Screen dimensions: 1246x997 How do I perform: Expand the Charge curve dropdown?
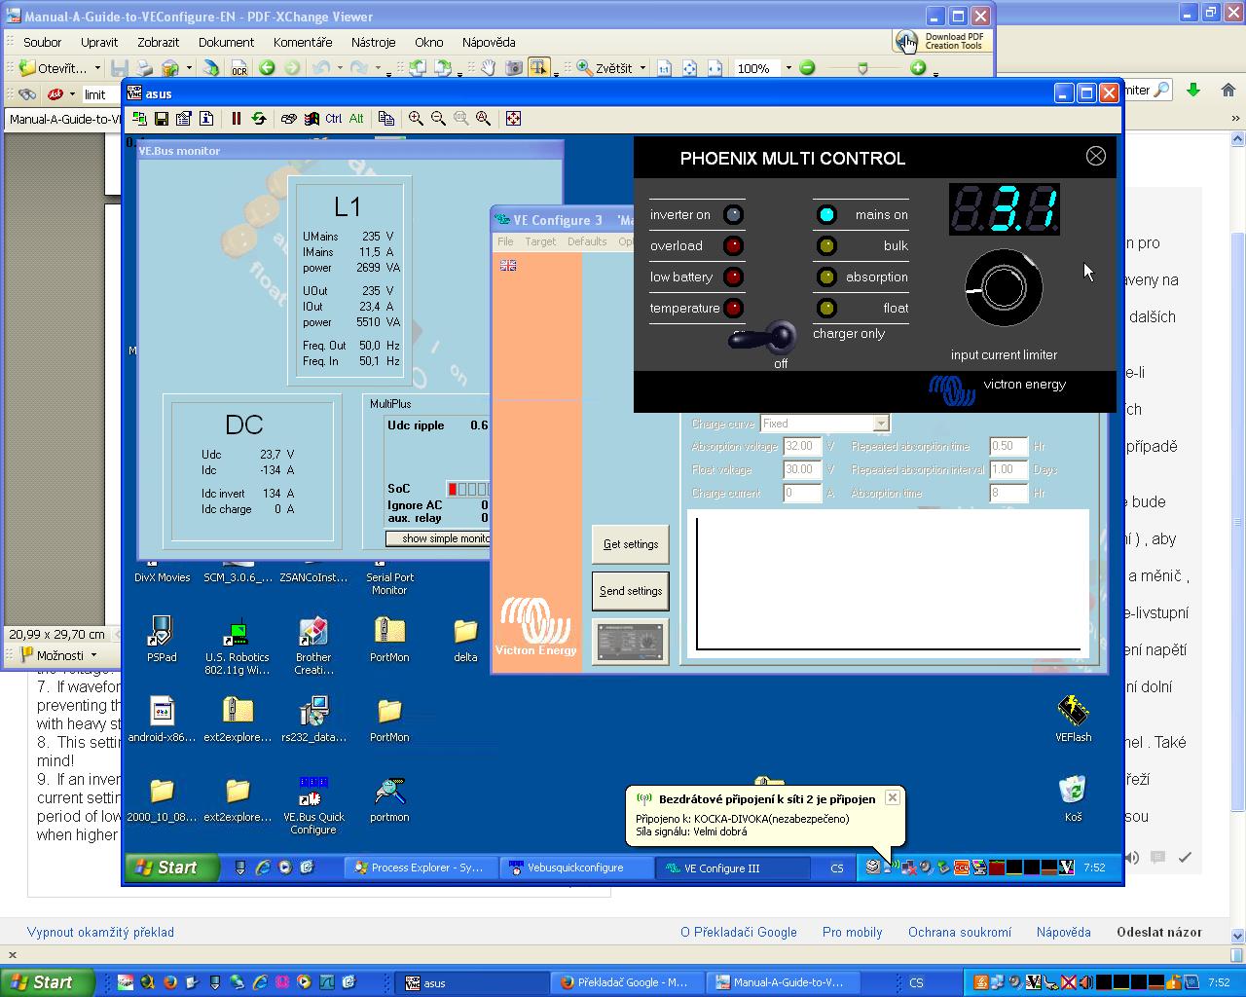click(880, 424)
